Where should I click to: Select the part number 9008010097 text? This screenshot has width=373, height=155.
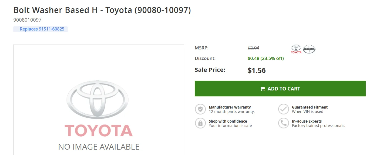click(x=28, y=20)
